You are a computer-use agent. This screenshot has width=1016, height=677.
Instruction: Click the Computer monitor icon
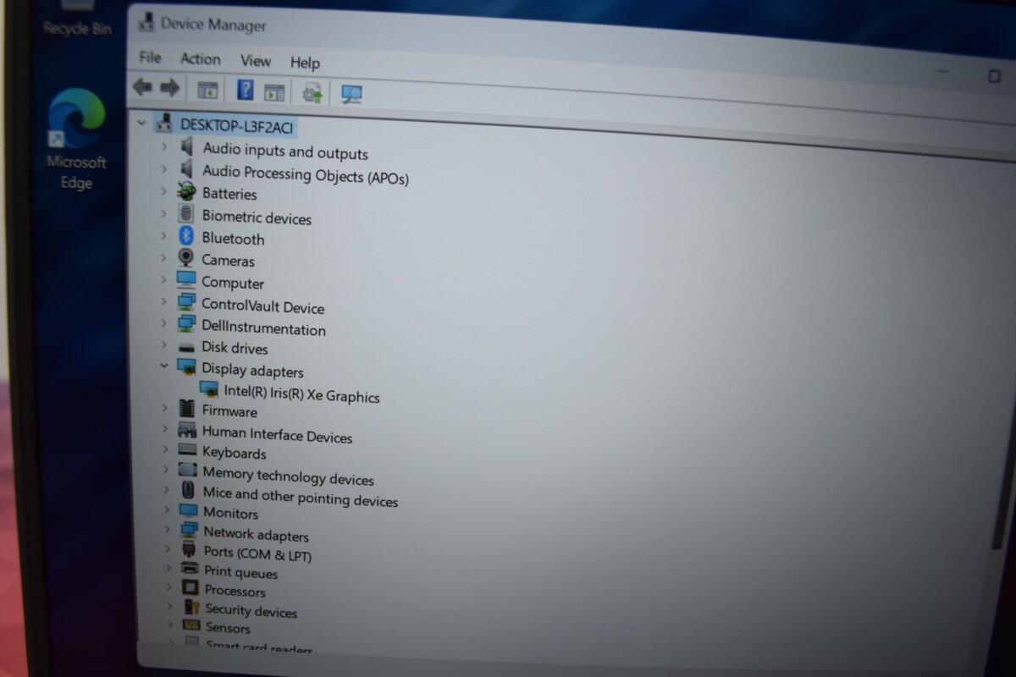[x=186, y=280]
